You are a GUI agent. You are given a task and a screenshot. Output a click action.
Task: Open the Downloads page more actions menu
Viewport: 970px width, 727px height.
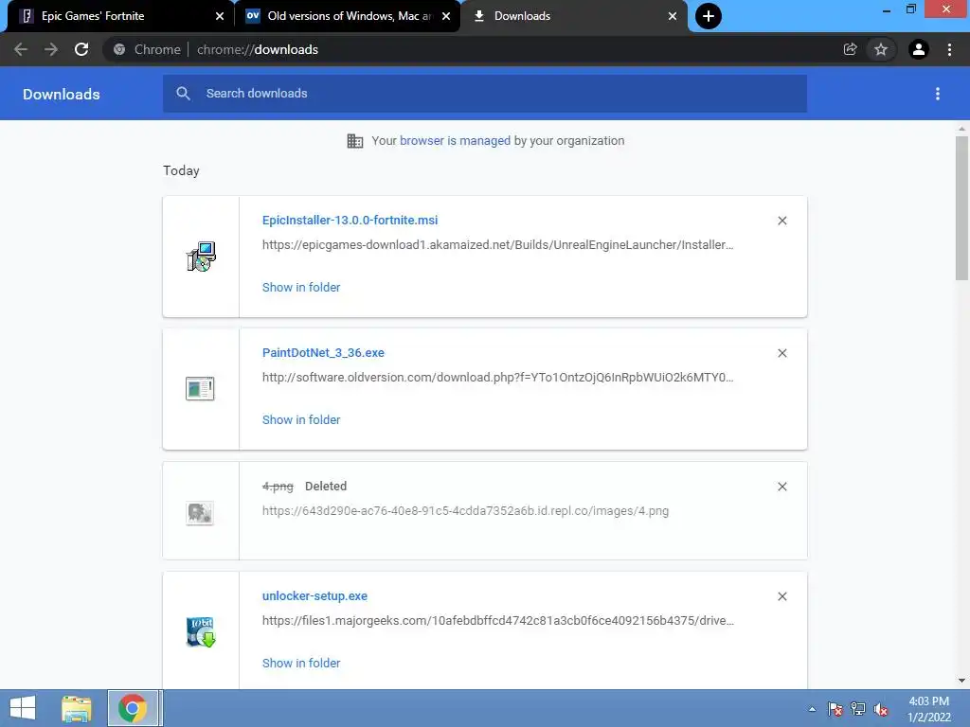point(938,94)
